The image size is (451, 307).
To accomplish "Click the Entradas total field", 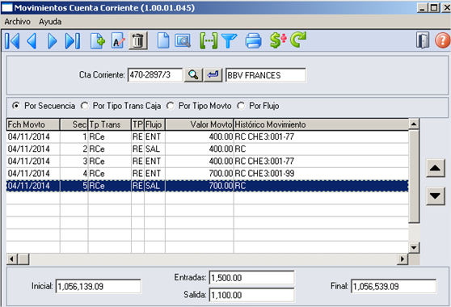I will [x=251, y=278].
